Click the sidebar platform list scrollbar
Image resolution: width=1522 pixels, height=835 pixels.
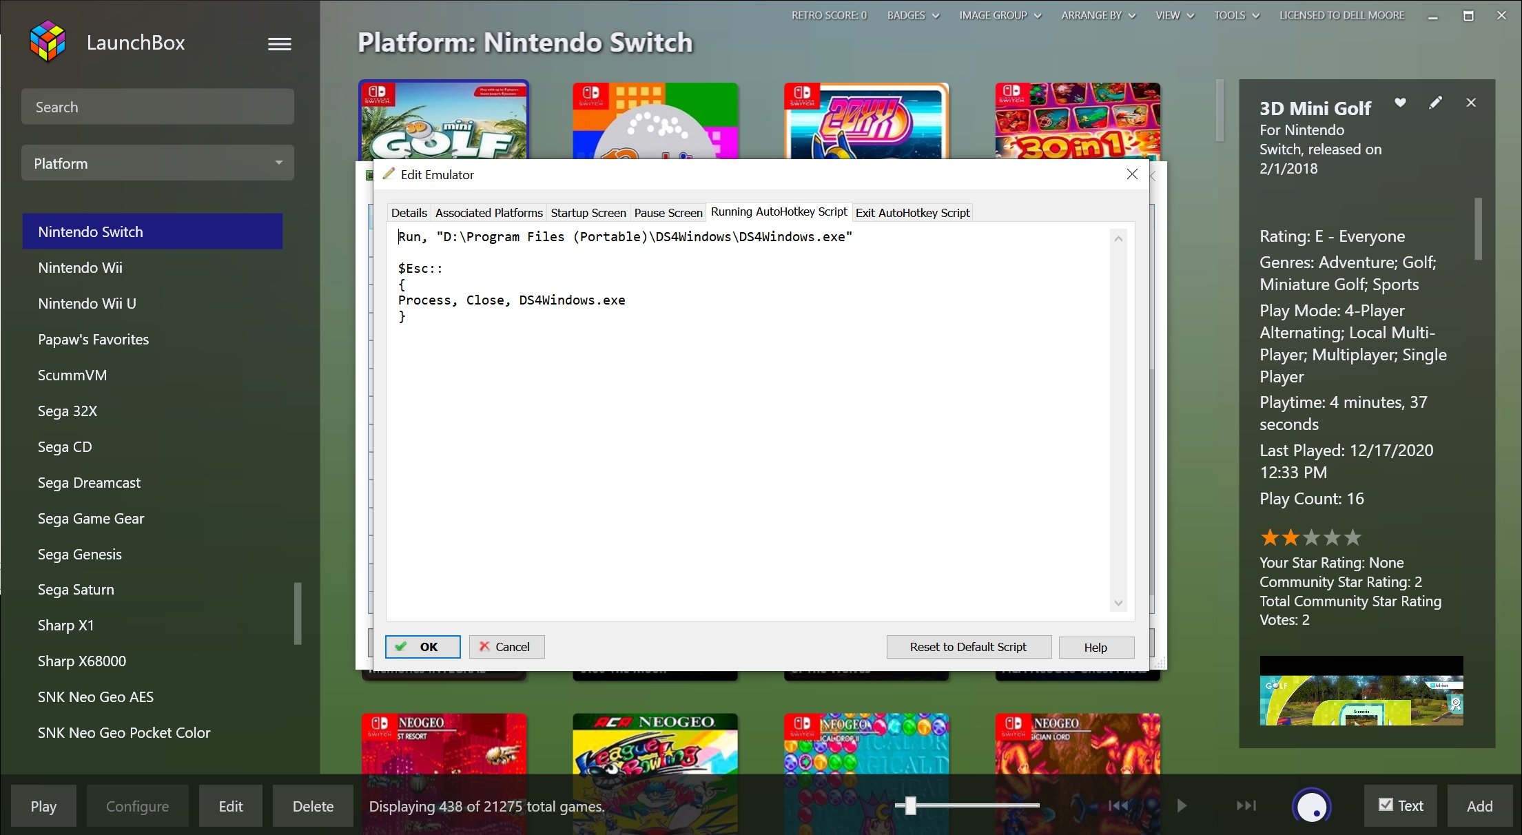click(298, 613)
